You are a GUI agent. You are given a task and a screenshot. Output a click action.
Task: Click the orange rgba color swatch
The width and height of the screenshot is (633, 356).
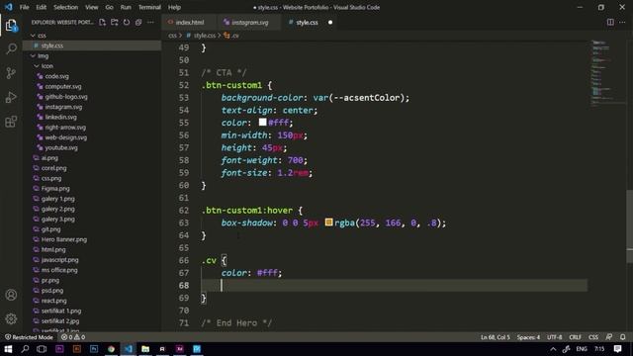click(328, 222)
